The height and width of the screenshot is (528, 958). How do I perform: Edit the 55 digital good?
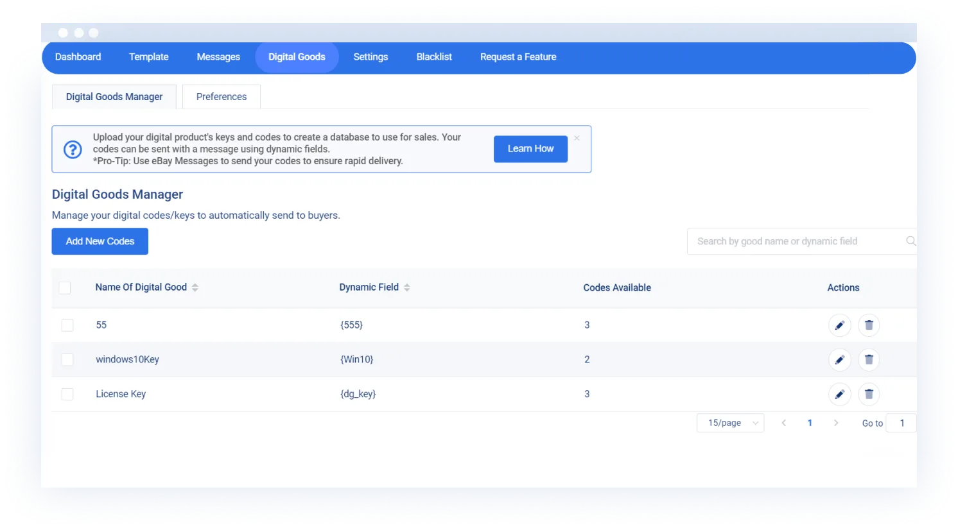click(x=839, y=325)
